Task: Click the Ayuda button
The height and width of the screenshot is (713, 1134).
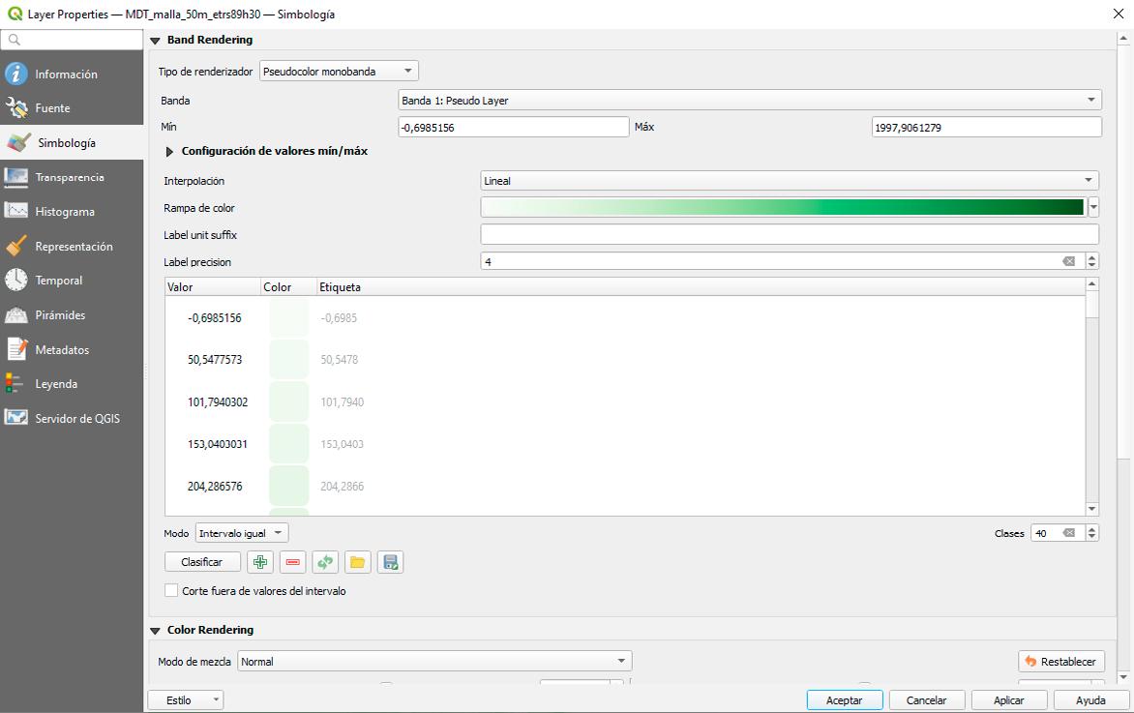Action: click(x=1090, y=700)
